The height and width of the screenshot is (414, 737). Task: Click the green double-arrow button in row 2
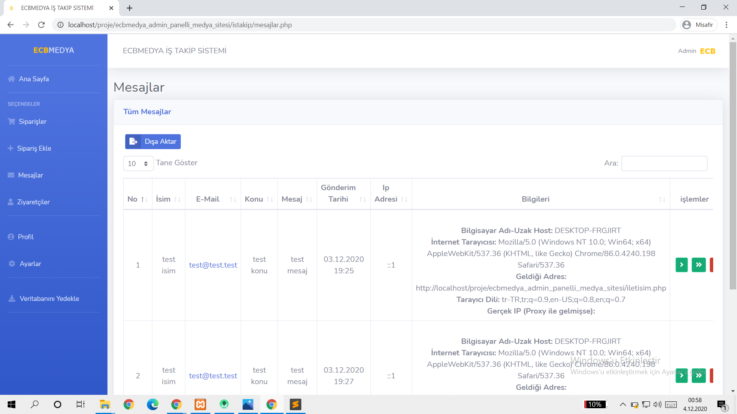tap(699, 376)
